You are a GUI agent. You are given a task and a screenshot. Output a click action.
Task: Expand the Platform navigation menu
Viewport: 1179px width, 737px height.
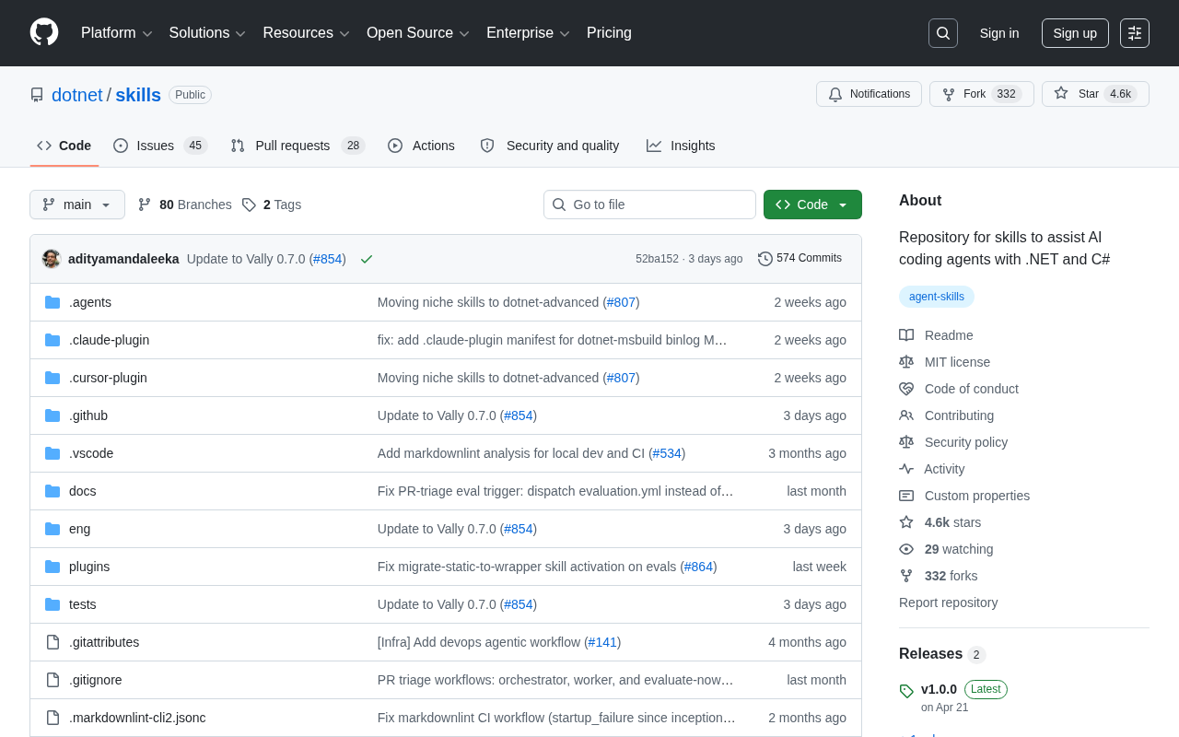point(117,33)
